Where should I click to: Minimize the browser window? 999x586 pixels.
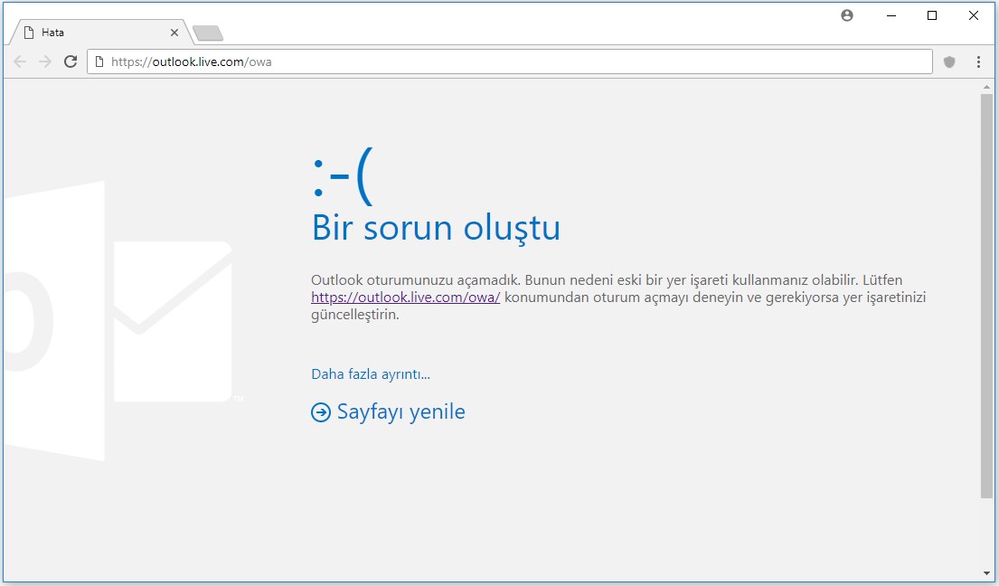(x=891, y=15)
